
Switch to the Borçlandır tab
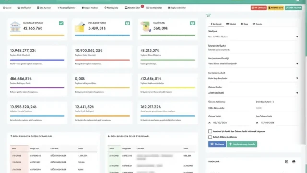[216, 24]
